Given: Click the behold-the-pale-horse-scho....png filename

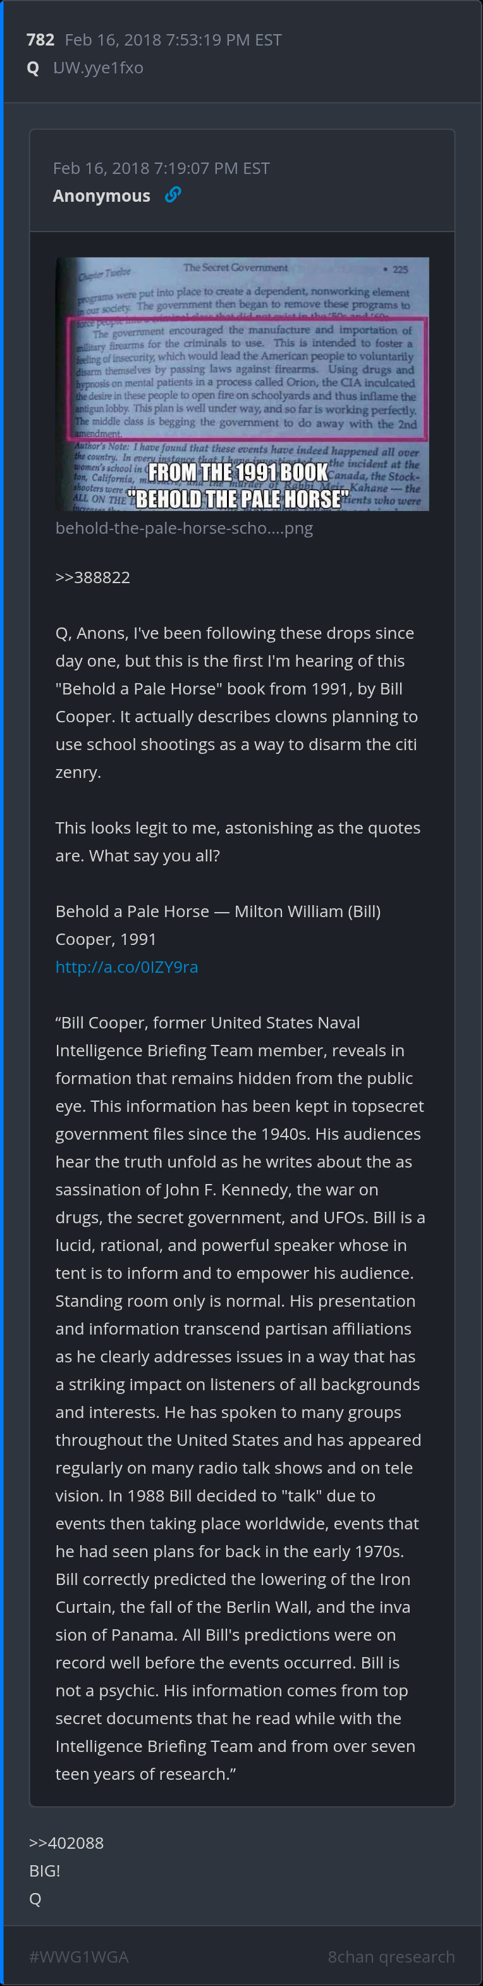Looking at the screenshot, I should tap(184, 528).
